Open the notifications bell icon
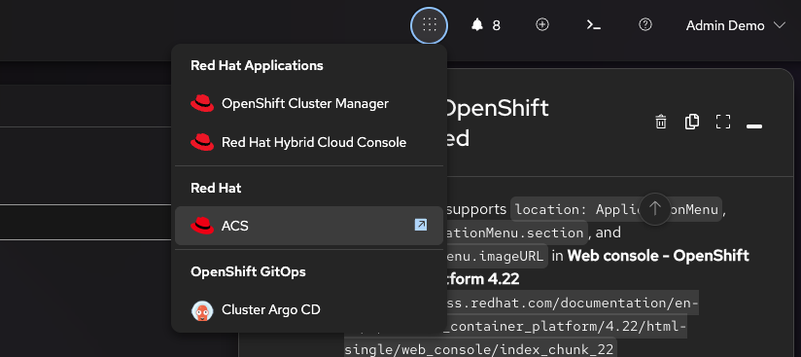This screenshot has width=801, height=357. pos(477,24)
